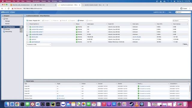Screen dimensions: 192x108
Task: Switch to the 192.168.0.122 browser tab
Action: coord(45,5)
